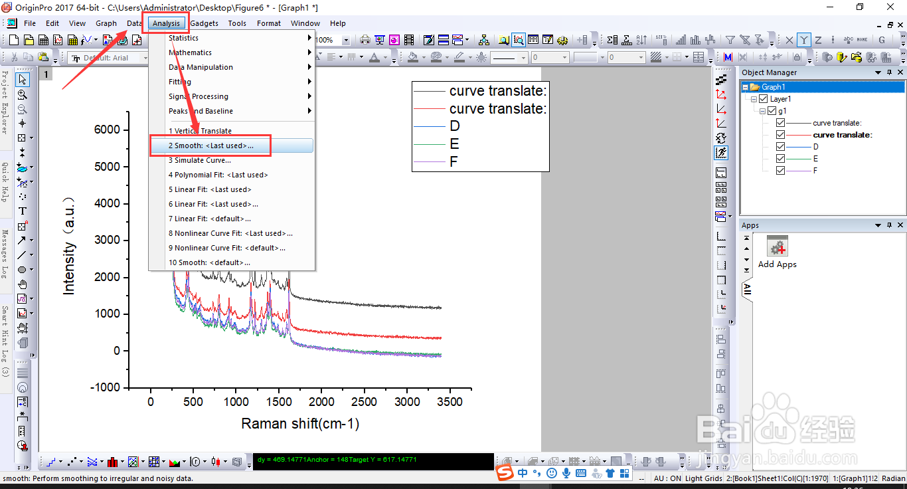Toggle the first curve translate plot checkbox
This screenshot has height=489, width=907.
(x=780, y=123)
